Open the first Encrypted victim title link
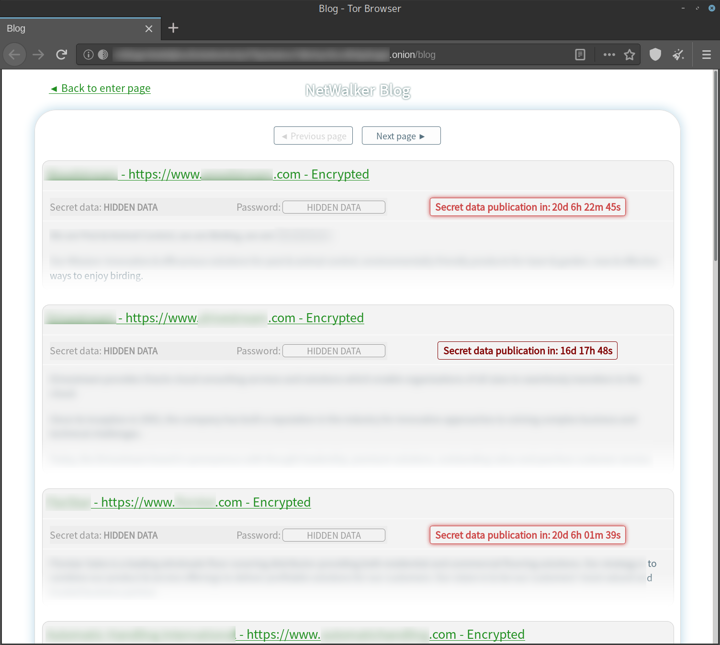 point(208,174)
